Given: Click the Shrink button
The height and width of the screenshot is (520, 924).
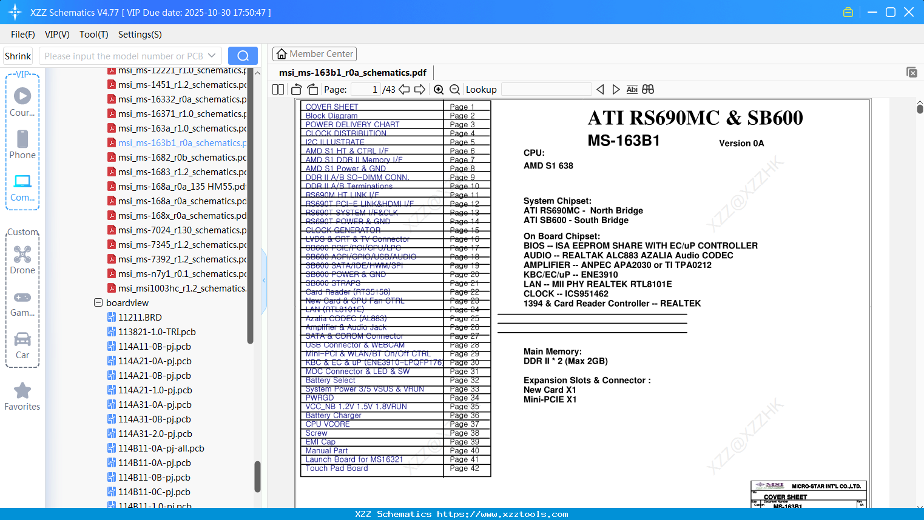Looking at the screenshot, I should pyautogui.click(x=18, y=56).
